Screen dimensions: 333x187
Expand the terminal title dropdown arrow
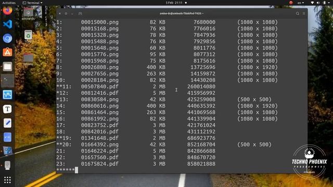tap(203, 14)
